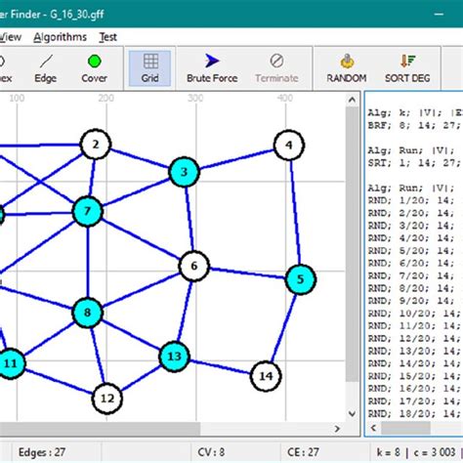Run the SORT DEG algorithm
This screenshot has width=463, height=463.
pos(407,68)
